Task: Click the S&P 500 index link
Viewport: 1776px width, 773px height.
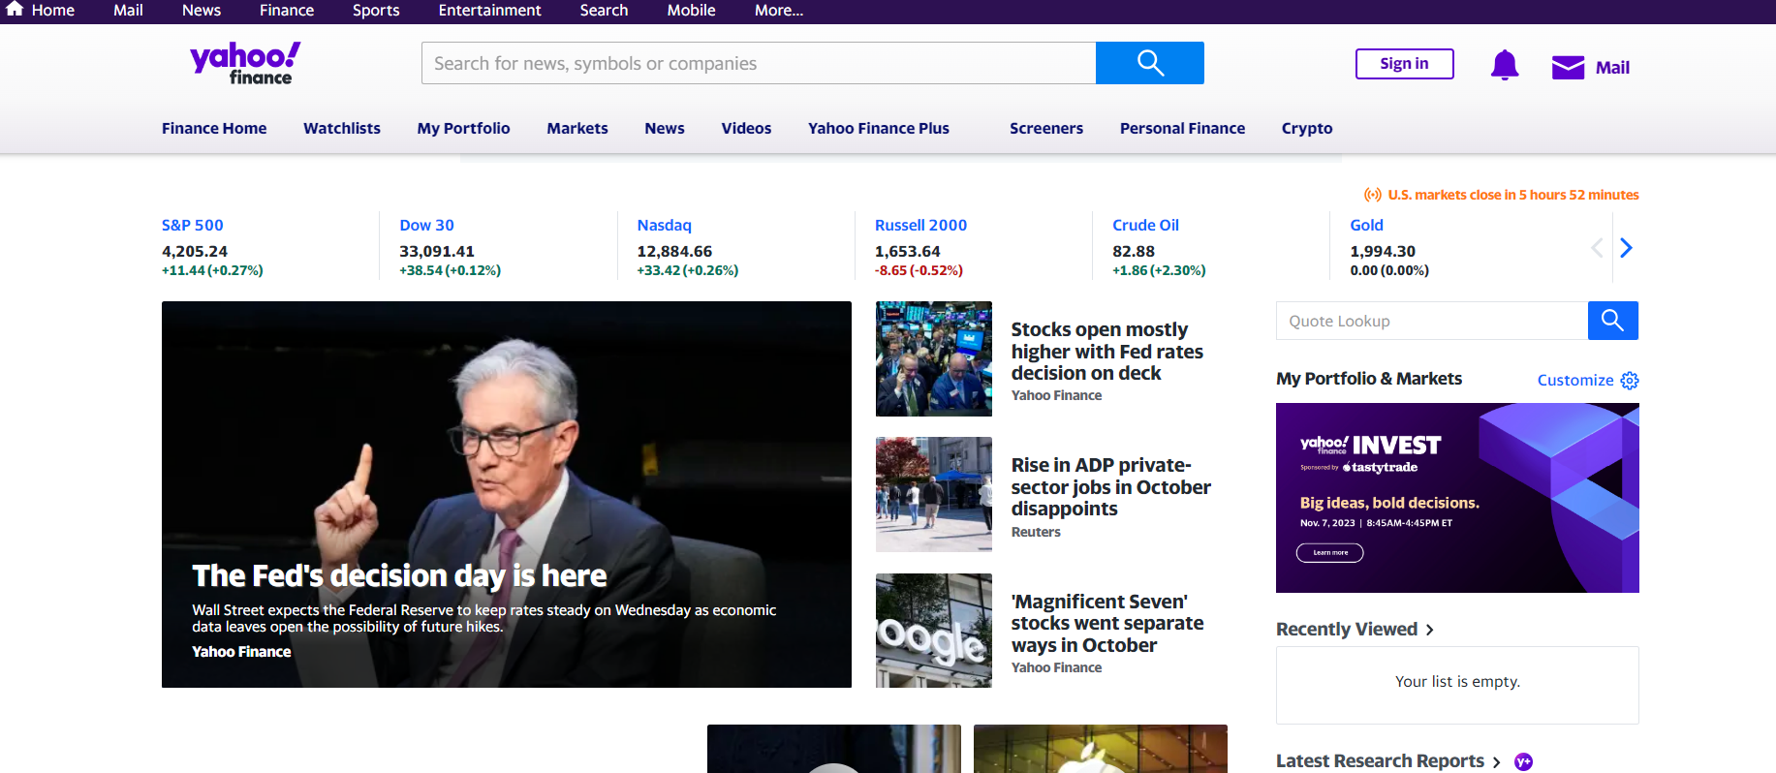Action: (192, 225)
